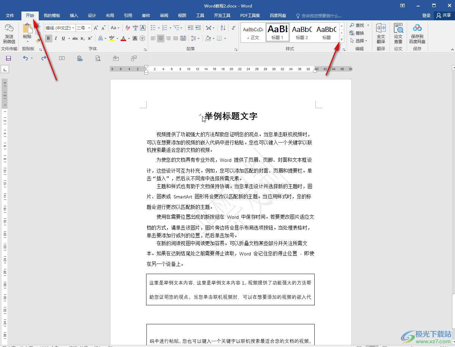Apply superscript formatting
455x347 pixels.
[90, 38]
